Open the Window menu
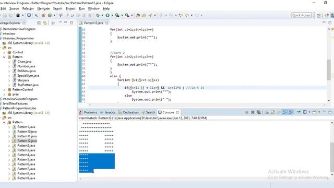Screen dimensions: 334x188 tap(94, 8)
